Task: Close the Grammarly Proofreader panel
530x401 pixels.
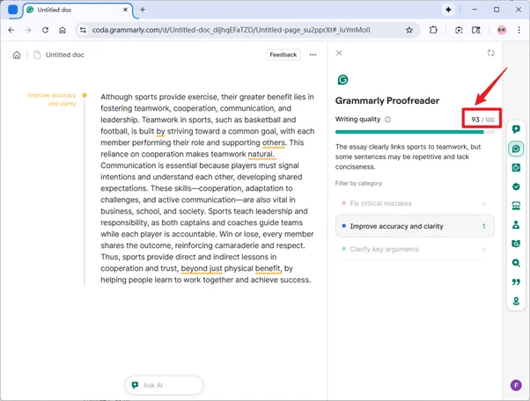Action: [339, 53]
